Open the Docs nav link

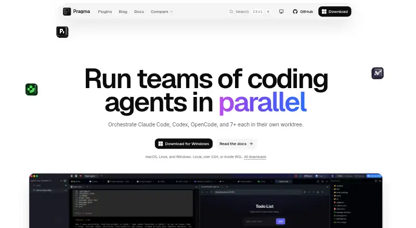point(139,11)
